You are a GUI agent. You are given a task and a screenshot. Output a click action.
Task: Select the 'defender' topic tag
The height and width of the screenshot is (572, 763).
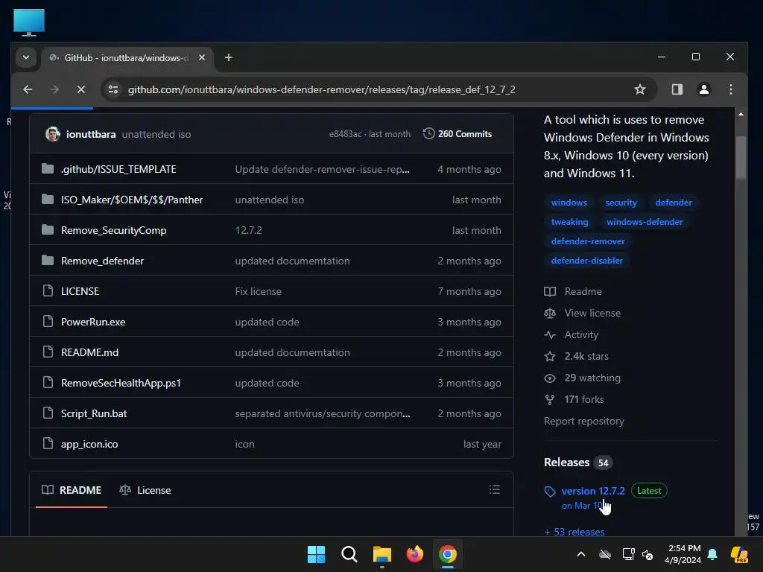(674, 203)
